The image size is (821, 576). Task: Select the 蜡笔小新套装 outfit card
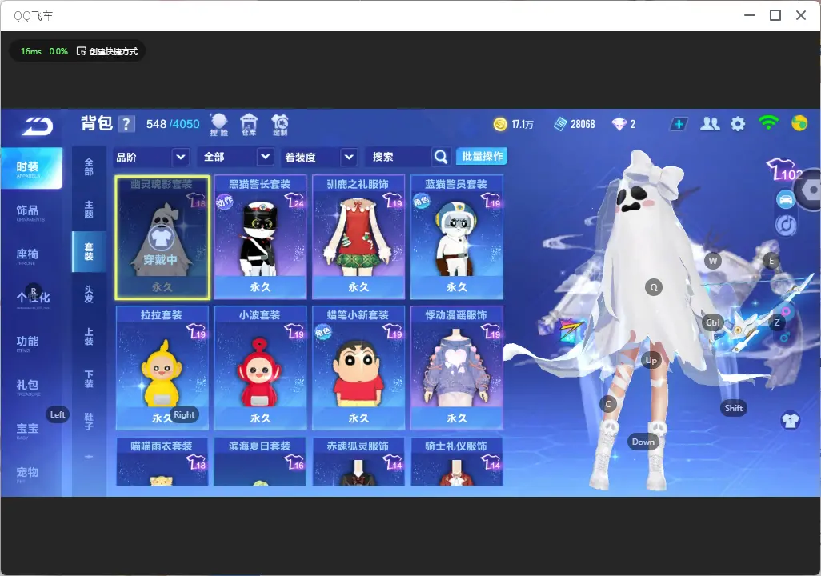(358, 368)
